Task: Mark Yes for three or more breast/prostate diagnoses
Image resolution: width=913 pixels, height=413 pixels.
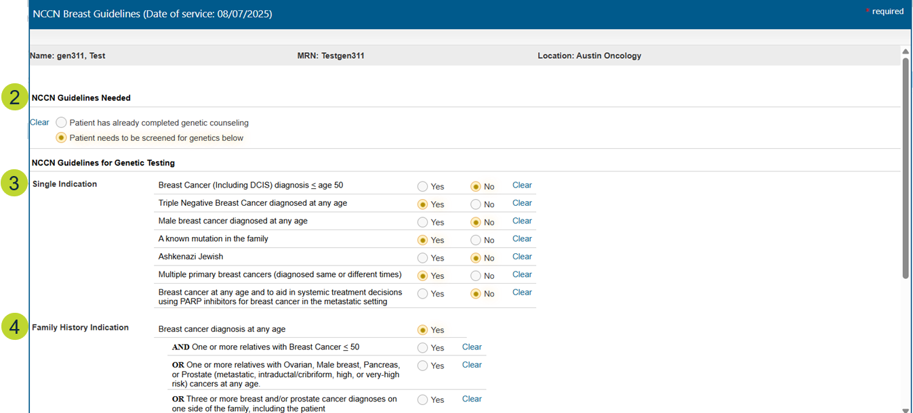Action: pos(423,400)
